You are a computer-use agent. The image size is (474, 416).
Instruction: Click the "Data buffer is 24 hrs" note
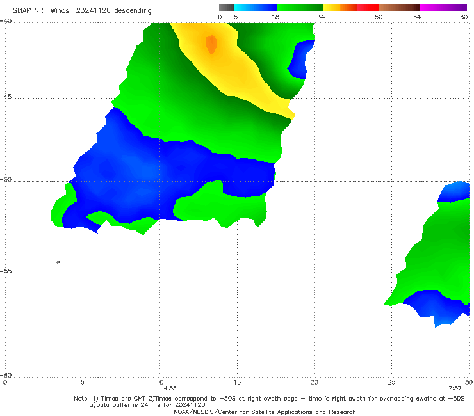147,405
